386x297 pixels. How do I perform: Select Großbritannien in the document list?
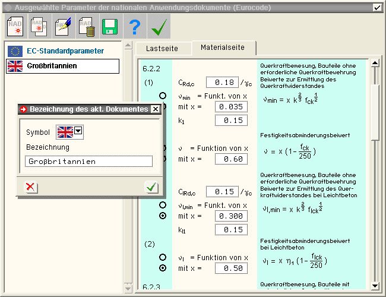[x=64, y=66]
